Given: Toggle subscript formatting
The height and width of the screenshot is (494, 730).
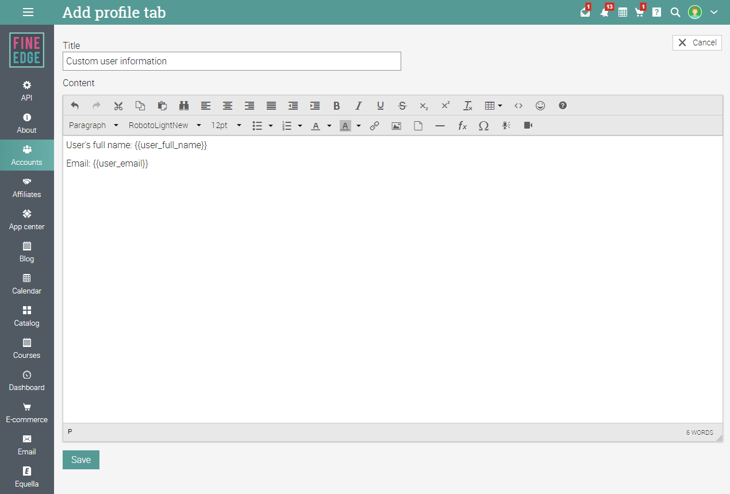Looking at the screenshot, I should point(424,106).
